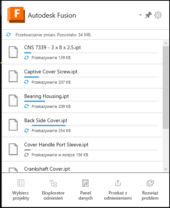The height and width of the screenshot is (208, 170).
Task: Expand the dropdown chevron near pin
Action: [140, 15]
